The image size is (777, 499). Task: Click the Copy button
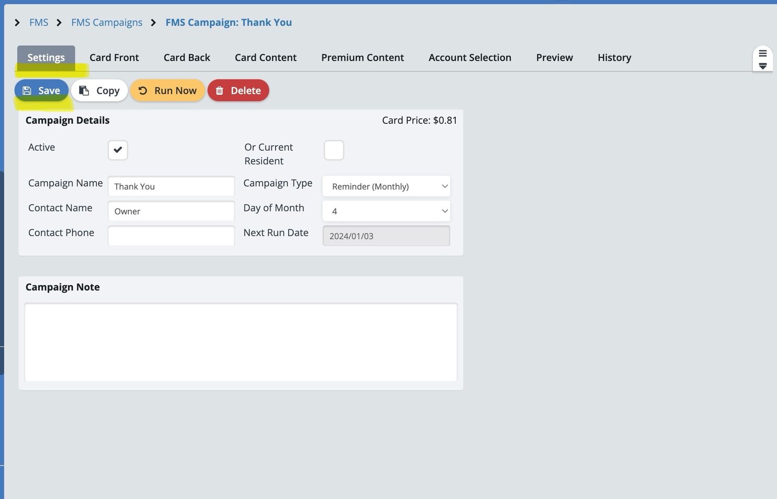point(99,91)
